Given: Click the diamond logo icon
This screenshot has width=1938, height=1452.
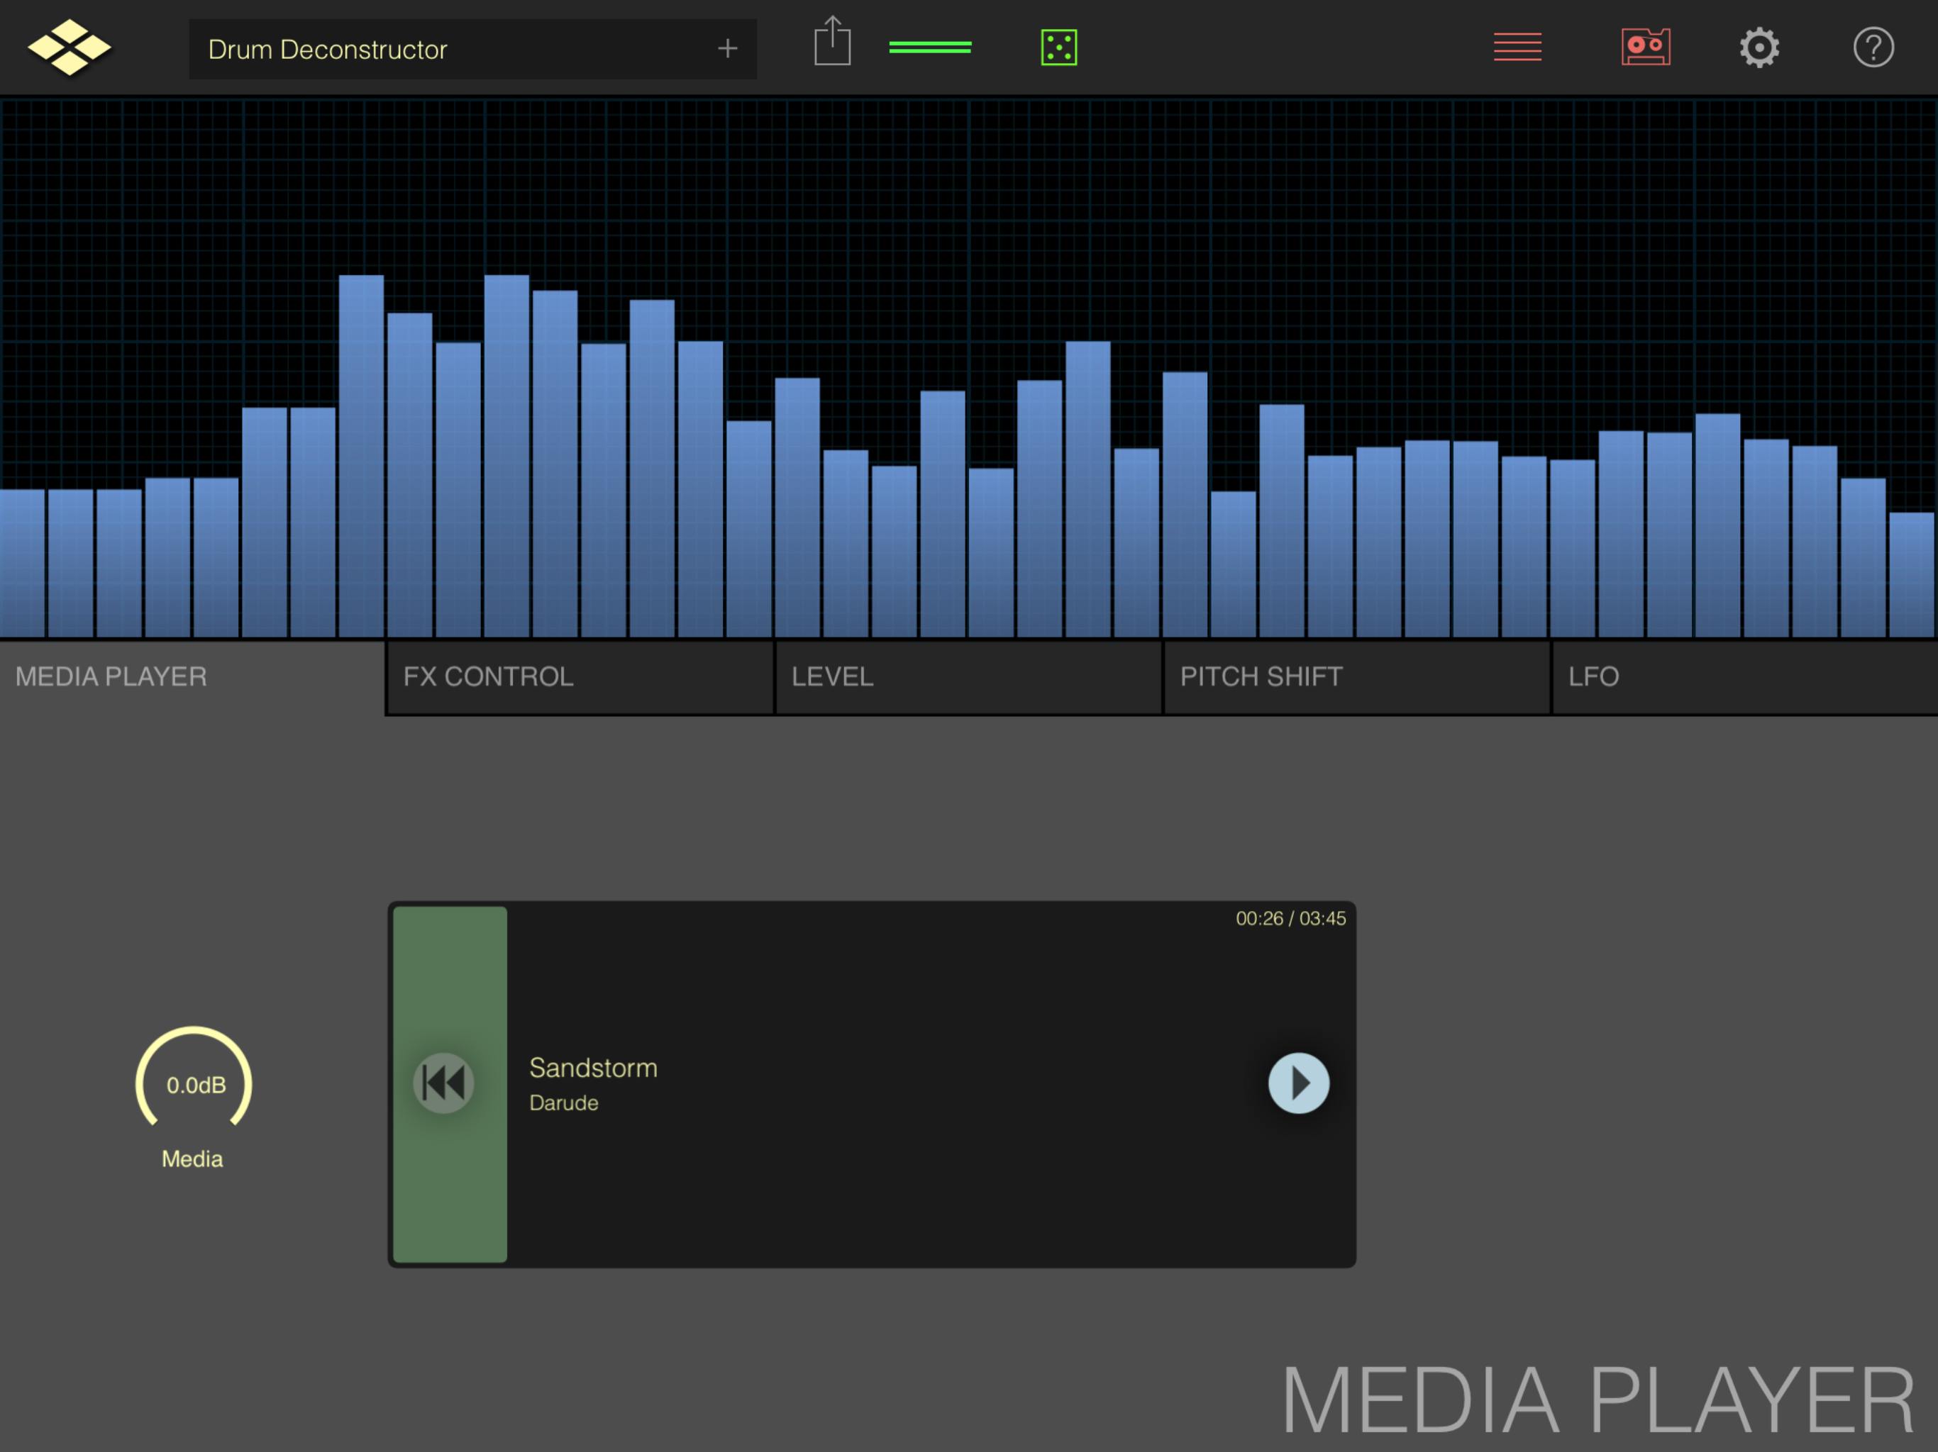Looking at the screenshot, I should point(70,48).
